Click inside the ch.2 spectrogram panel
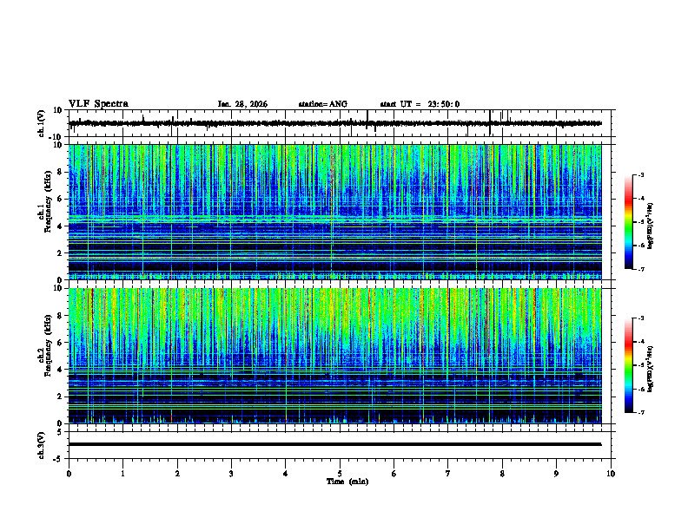The image size is (688, 531). click(x=334, y=356)
